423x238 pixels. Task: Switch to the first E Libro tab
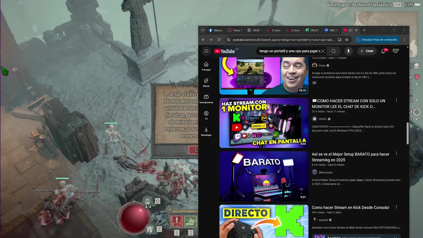(x=273, y=30)
